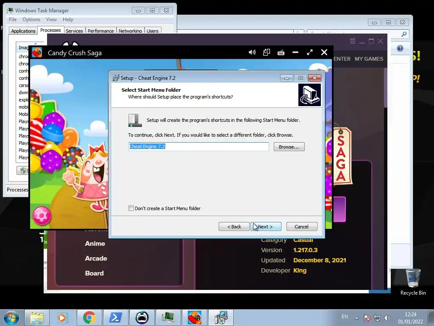Open Task Manager from taskbar

168,318
